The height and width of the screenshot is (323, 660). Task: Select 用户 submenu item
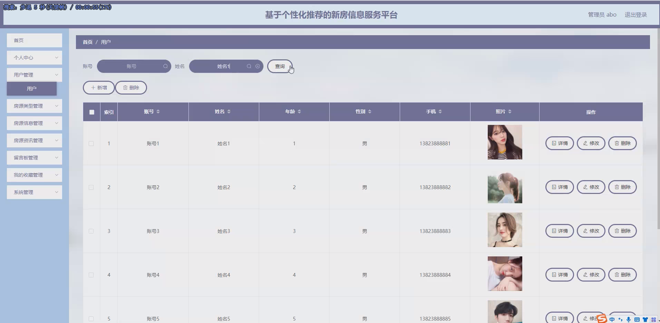(32, 89)
